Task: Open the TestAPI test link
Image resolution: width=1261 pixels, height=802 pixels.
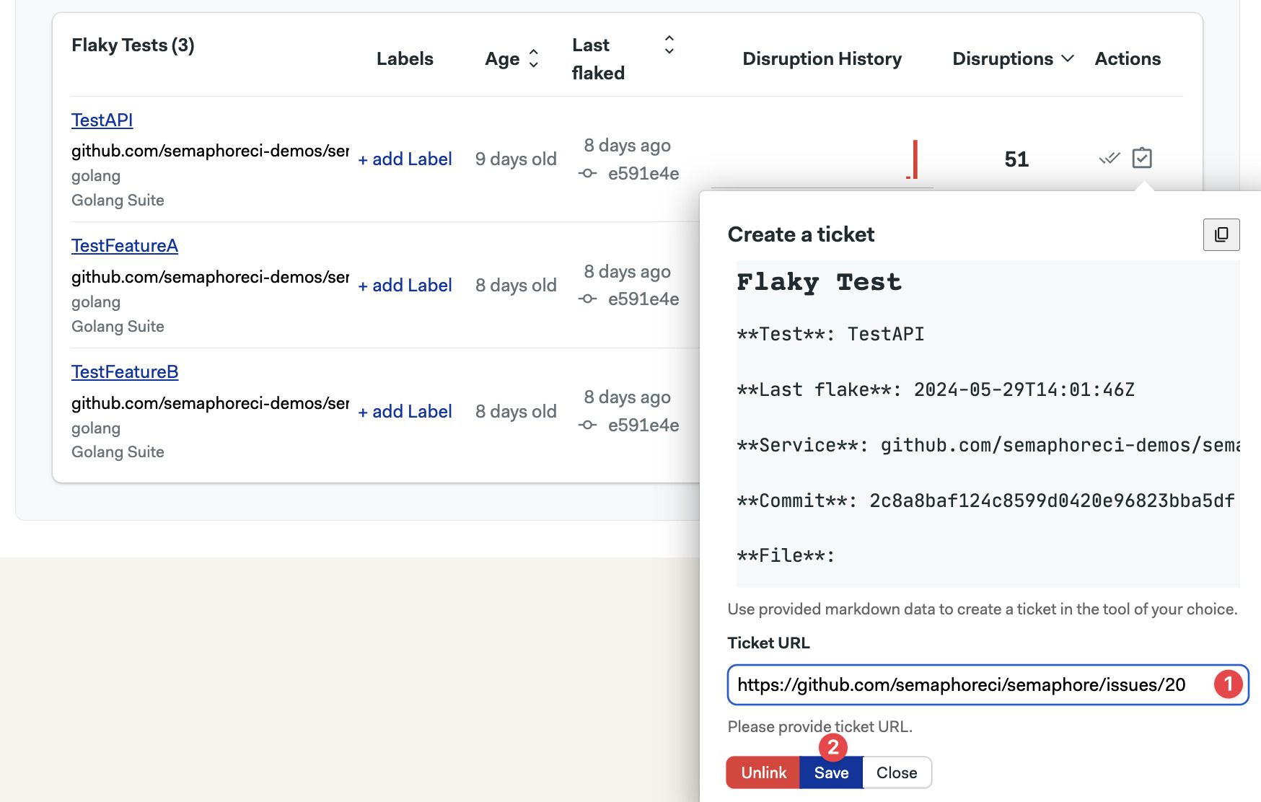Action: tap(102, 120)
